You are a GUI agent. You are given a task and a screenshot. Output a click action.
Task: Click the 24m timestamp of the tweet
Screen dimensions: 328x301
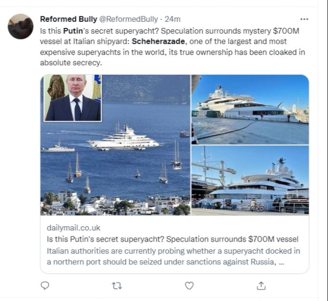[x=172, y=19]
